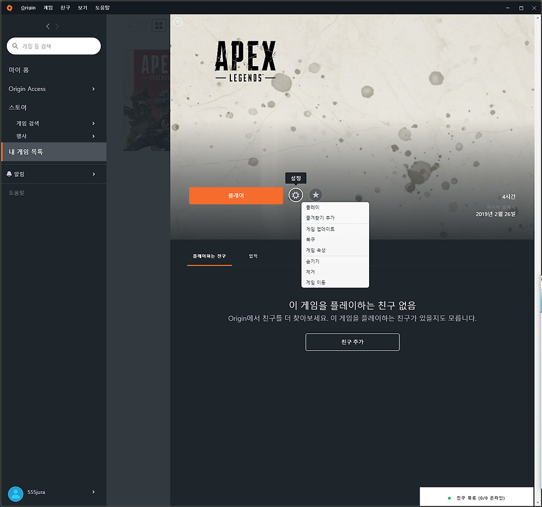Open the 도움말 menu in the menu bar
Viewport: 542px width, 507px height.
(102, 8)
